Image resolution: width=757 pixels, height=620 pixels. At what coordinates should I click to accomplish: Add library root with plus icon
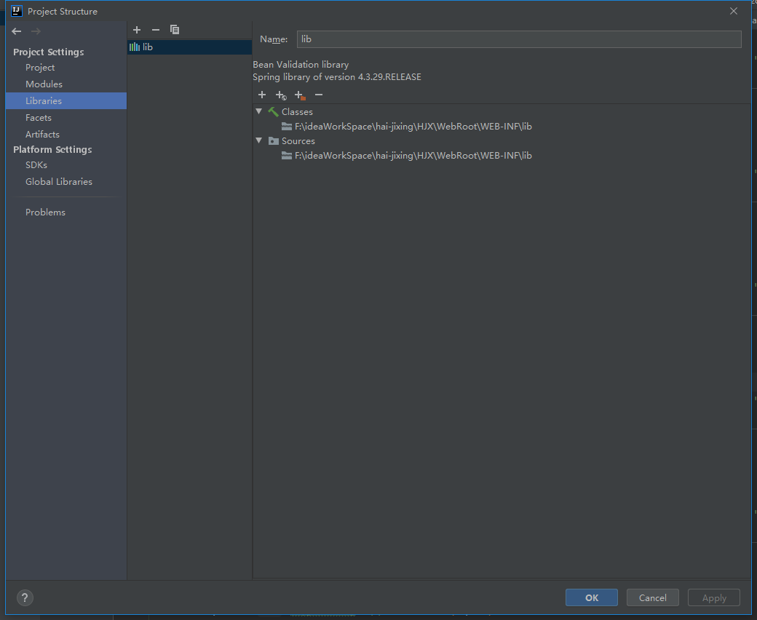[261, 95]
